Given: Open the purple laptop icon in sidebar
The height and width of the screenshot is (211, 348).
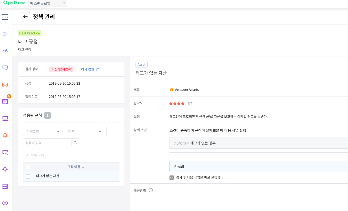Looking at the screenshot, I should (5, 118).
